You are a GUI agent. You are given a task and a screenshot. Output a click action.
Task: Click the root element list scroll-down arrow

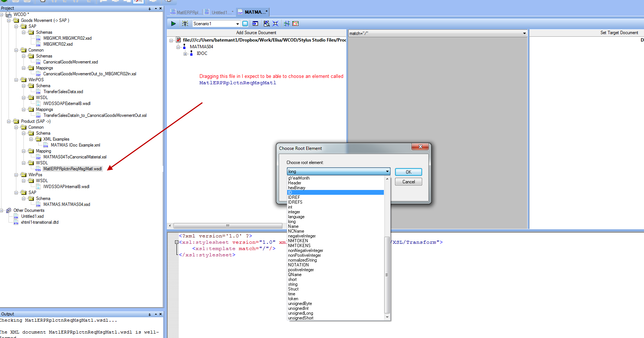pyautogui.click(x=387, y=317)
